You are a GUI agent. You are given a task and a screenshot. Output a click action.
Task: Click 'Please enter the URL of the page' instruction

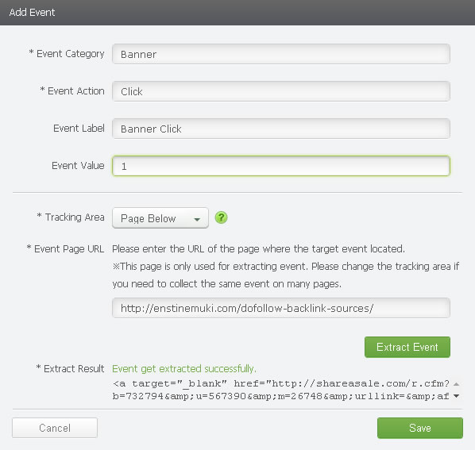[x=258, y=248]
